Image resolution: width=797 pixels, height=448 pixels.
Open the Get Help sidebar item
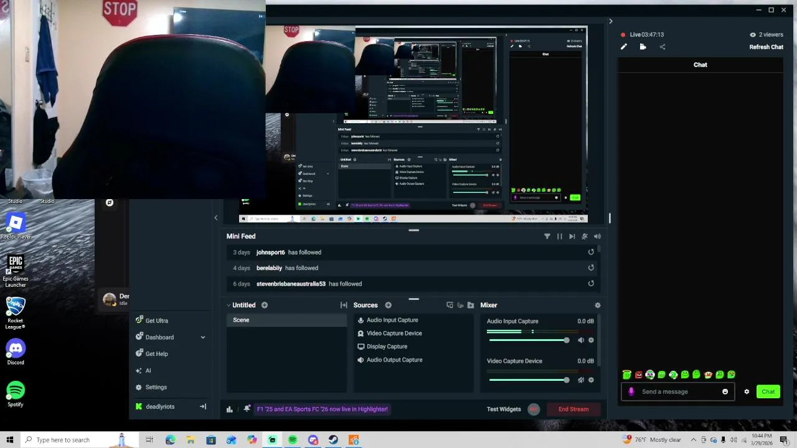tap(156, 354)
